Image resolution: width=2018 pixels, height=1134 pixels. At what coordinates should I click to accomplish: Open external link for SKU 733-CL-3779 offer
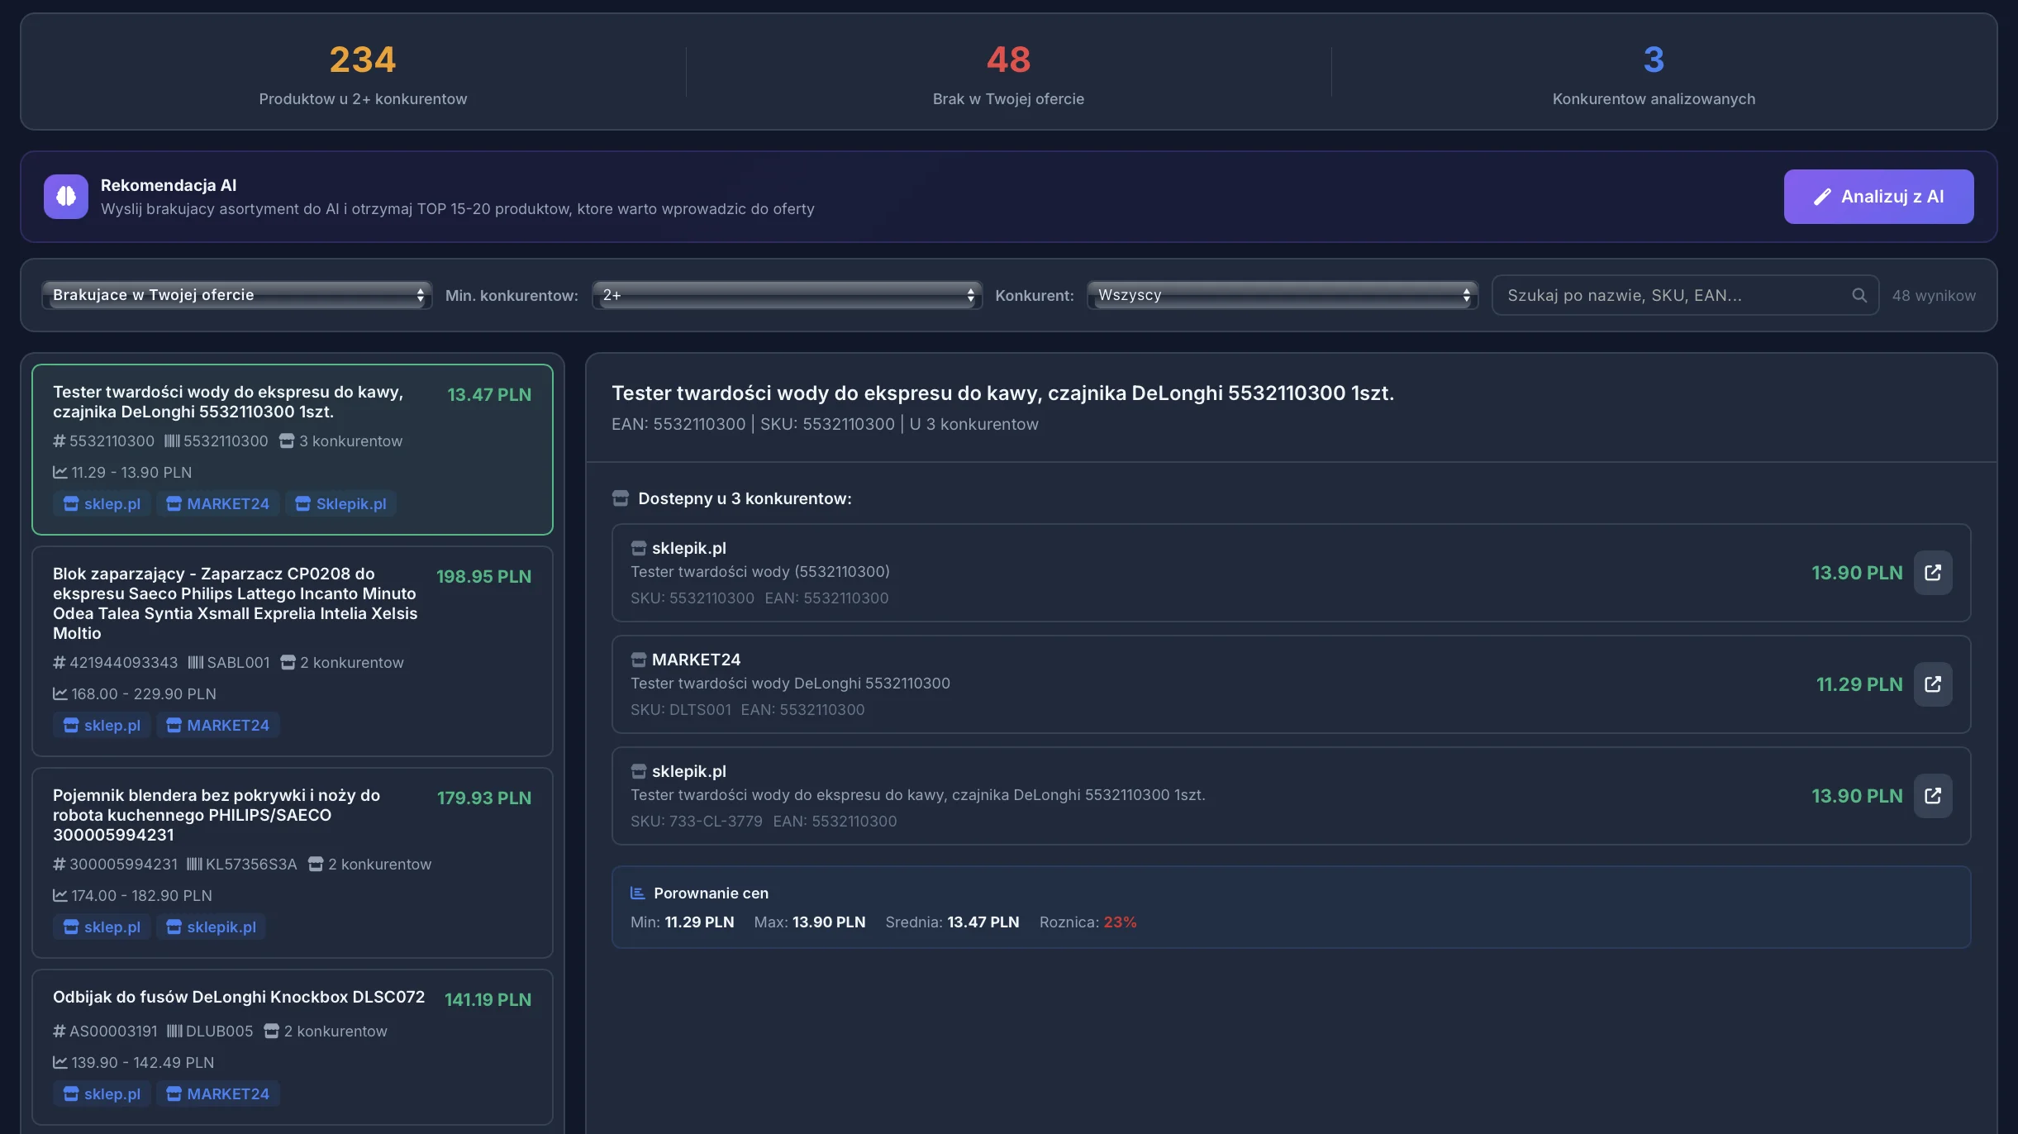[1933, 796]
